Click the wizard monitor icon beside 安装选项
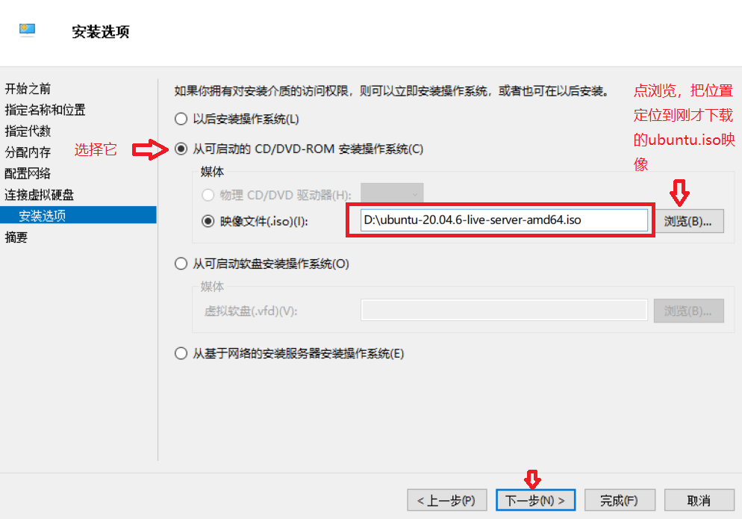The width and height of the screenshot is (742, 519). 28,31
